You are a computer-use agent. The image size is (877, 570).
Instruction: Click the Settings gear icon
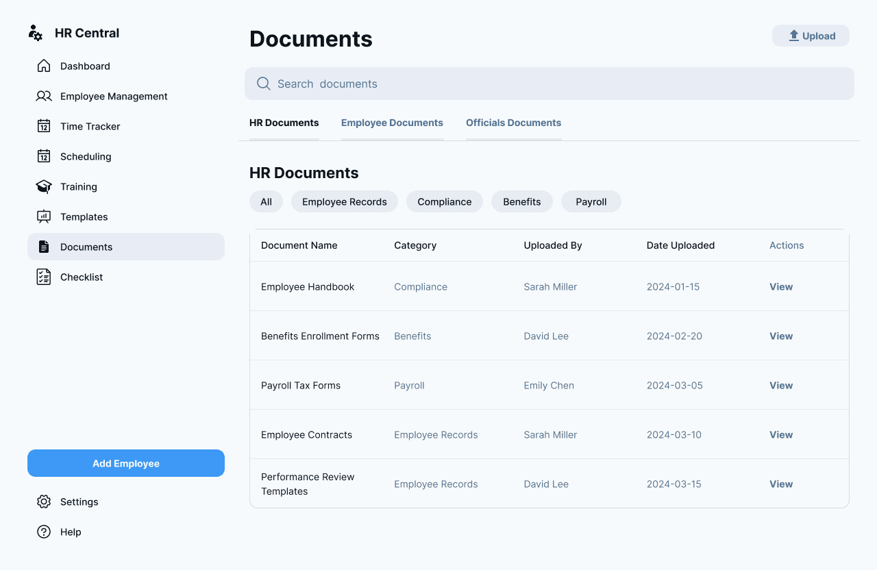click(44, 501)
